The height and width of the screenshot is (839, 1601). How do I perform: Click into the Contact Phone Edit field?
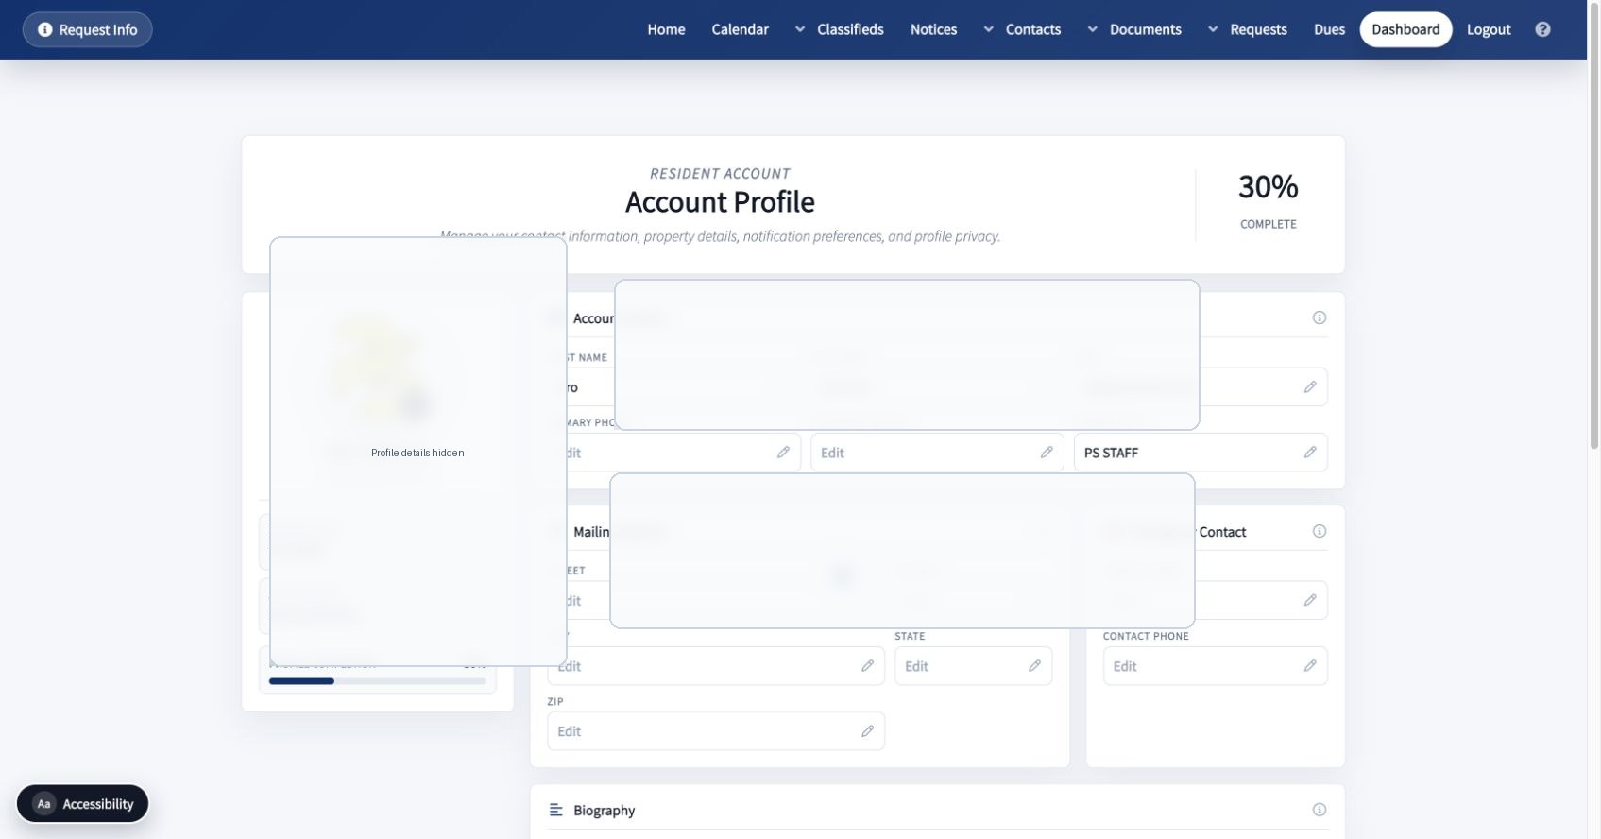(x=1215, y=666)
